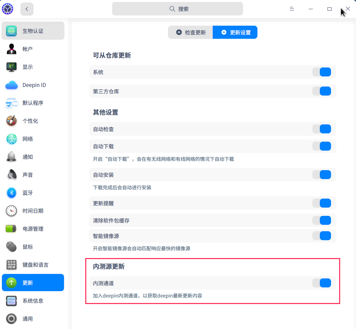This screenshot has height=329, width=356.
Task: Toggle the 第三方仓库 switch
Action: click(x=322, y=91)
